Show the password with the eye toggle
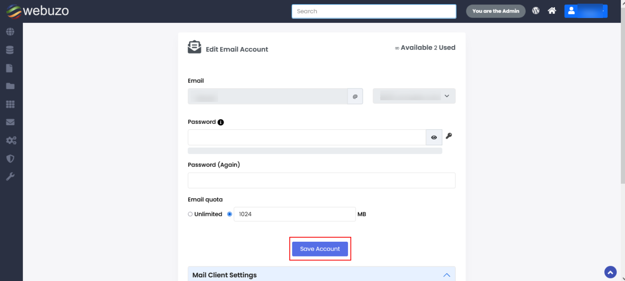The width and height of the screenshot is (625, 281). (x=434, y=137)
